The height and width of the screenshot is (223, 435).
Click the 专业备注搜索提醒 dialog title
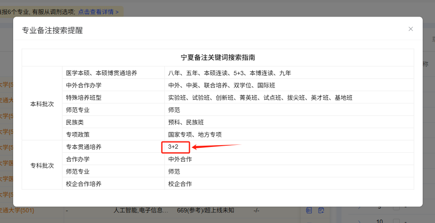pyautogui.click(x=52, y=30)
